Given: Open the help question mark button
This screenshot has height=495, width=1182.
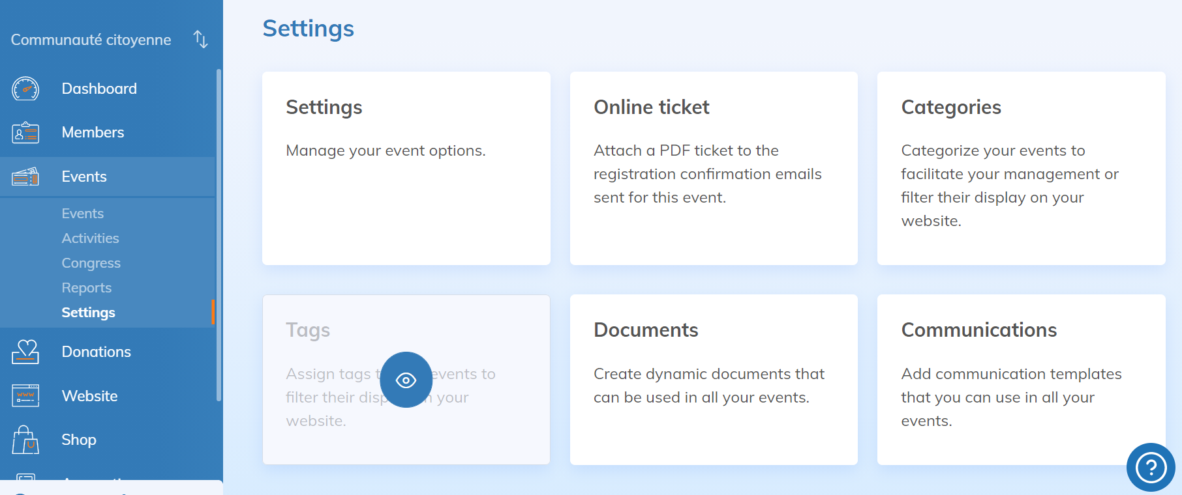Looking at the screenshot, I should (1150, 467).
